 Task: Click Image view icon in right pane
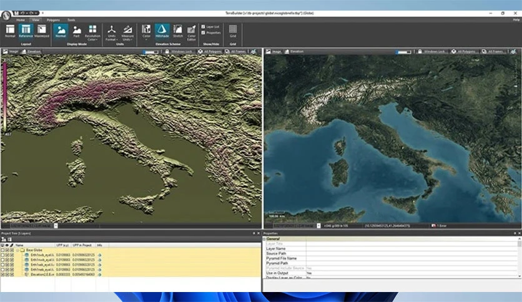click(x=268, y=52)
